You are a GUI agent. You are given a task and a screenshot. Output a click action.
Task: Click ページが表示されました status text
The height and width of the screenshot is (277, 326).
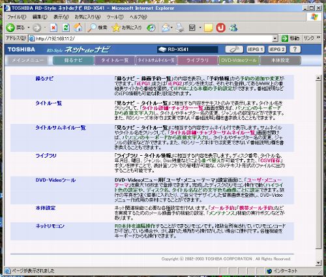coord(33,271)
